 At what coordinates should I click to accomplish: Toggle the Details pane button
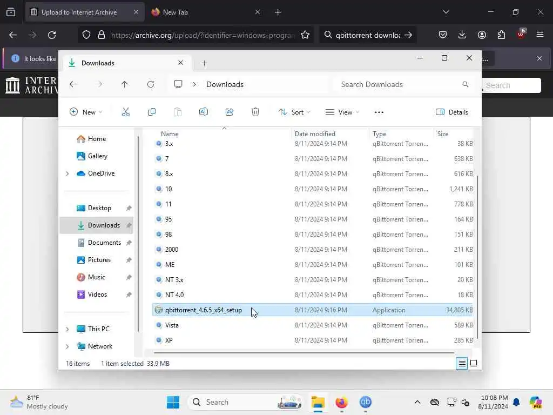pos(452,112)
